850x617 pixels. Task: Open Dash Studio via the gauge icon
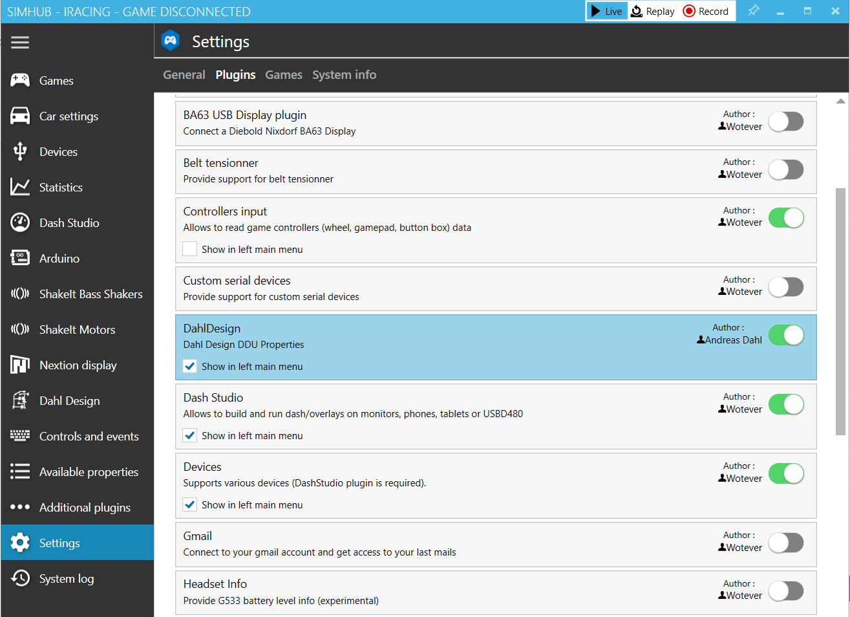[x=20, y=222]
